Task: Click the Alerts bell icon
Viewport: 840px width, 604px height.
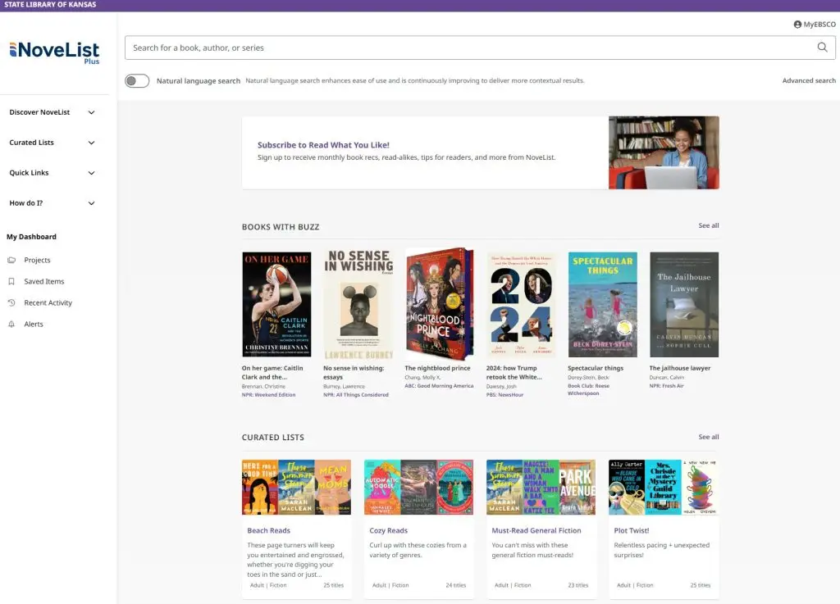Action: [x=11, y=324]
